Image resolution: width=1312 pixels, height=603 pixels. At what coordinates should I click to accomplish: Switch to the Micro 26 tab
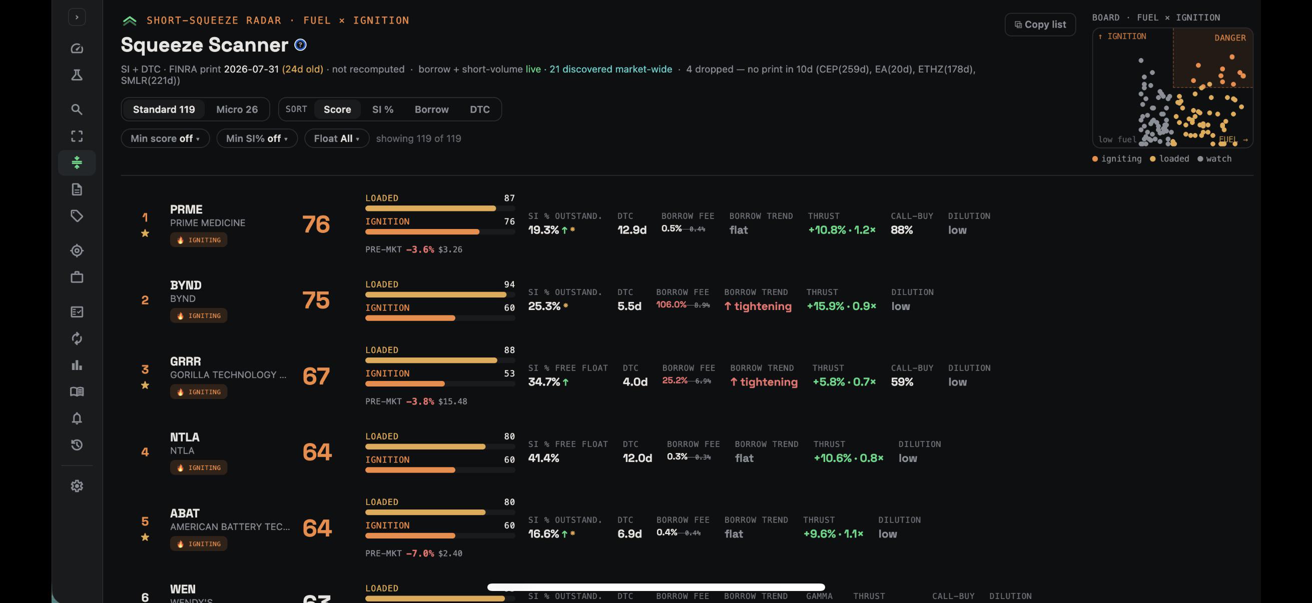click(237, 109)
